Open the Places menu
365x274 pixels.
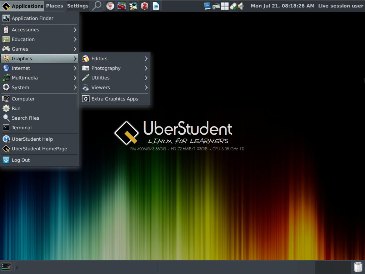pos(54,6)
